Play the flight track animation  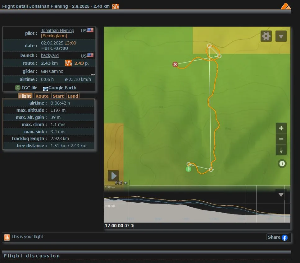click(x=113, y=176)
